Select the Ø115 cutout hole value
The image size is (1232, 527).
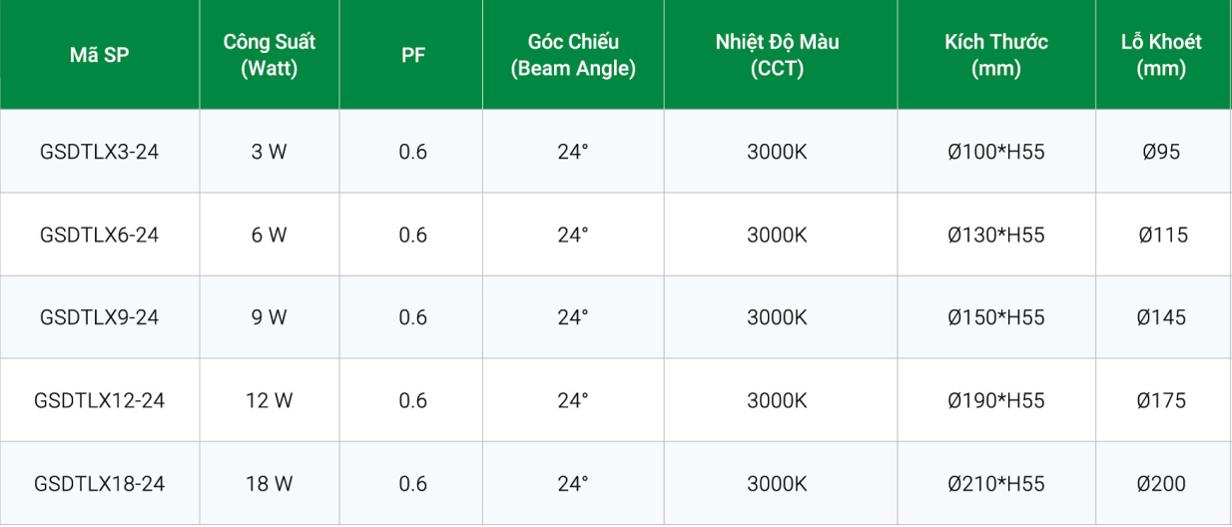pos(1162,235)
